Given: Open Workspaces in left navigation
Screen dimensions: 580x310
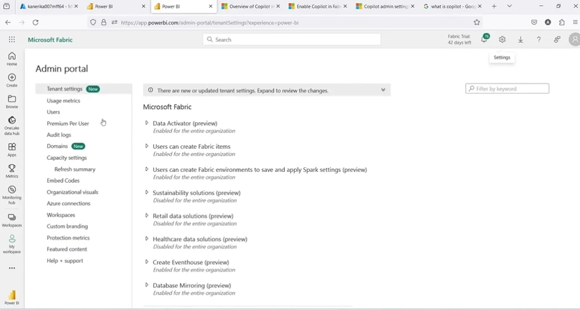Looking at the screenshot, I should click(12, 220).
